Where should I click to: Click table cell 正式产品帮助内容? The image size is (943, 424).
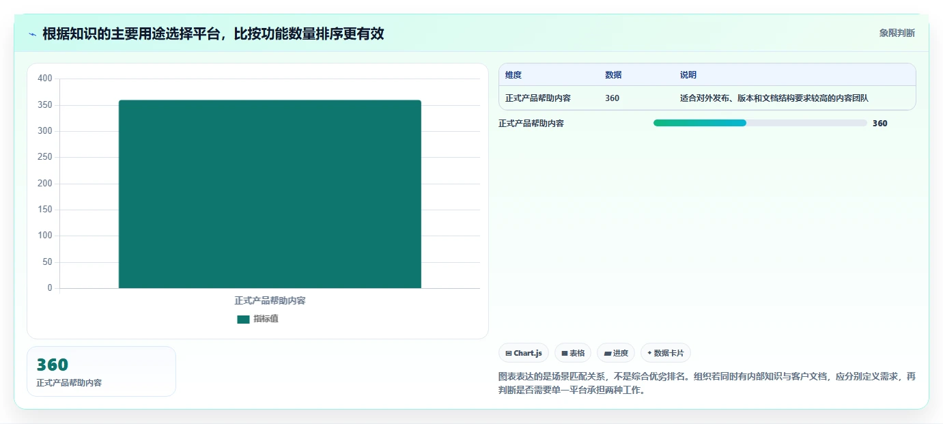(x=538, y=98)
